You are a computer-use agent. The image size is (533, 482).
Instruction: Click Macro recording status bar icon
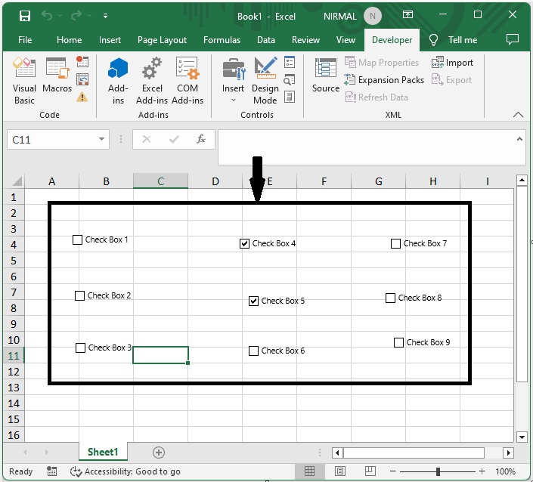pyautogui.click(x=51, y=471)
